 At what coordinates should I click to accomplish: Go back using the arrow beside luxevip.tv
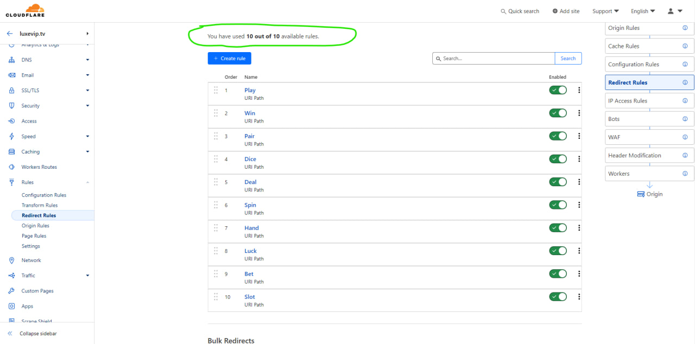click(10, 34)
